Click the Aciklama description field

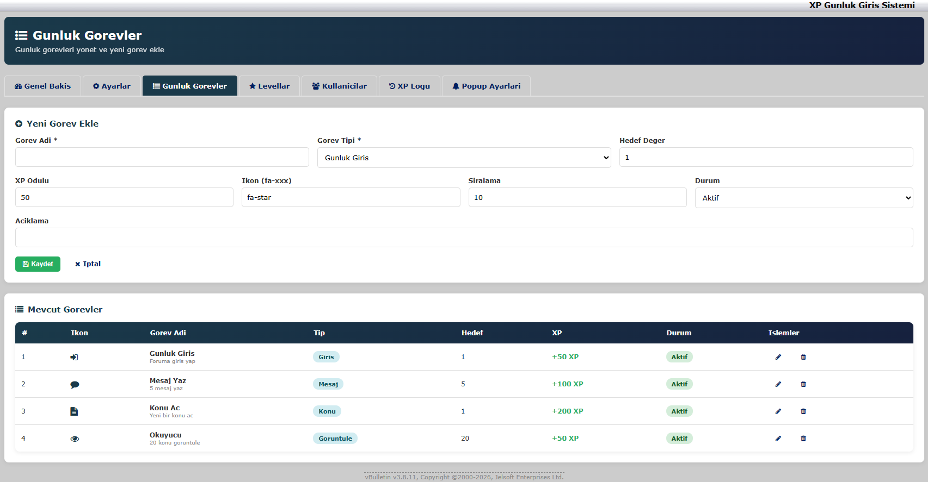point(464,237)
